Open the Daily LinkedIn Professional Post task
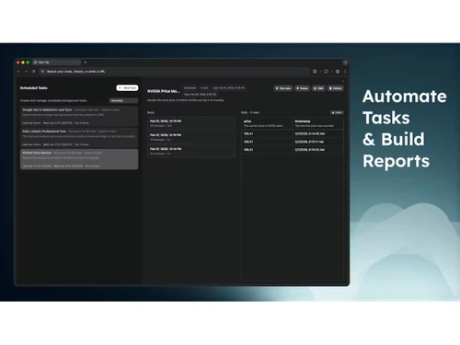The width and height of the screenshot is (460, 345). pyautogui.click(x=79, y=137)
